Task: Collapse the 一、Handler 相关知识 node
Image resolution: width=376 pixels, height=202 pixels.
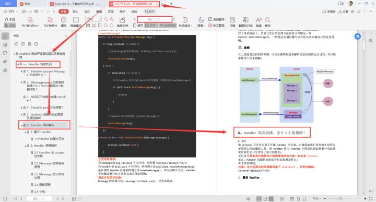Action: [18, 64]
